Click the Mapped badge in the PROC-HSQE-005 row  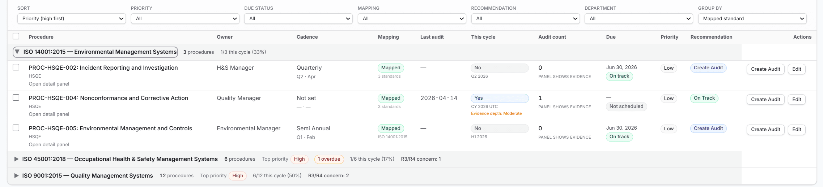tap(391, 129)
